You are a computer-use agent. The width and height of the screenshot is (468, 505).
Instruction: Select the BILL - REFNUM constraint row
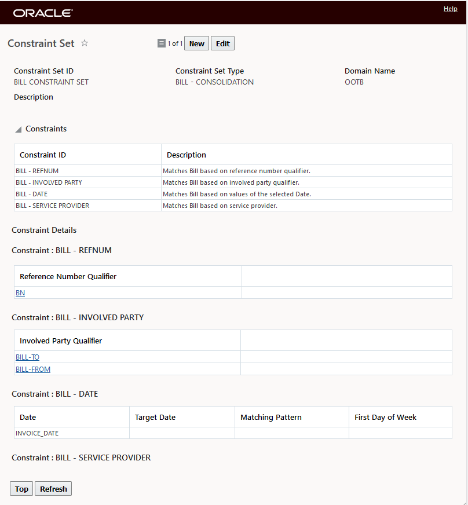[x=37, y=171]
